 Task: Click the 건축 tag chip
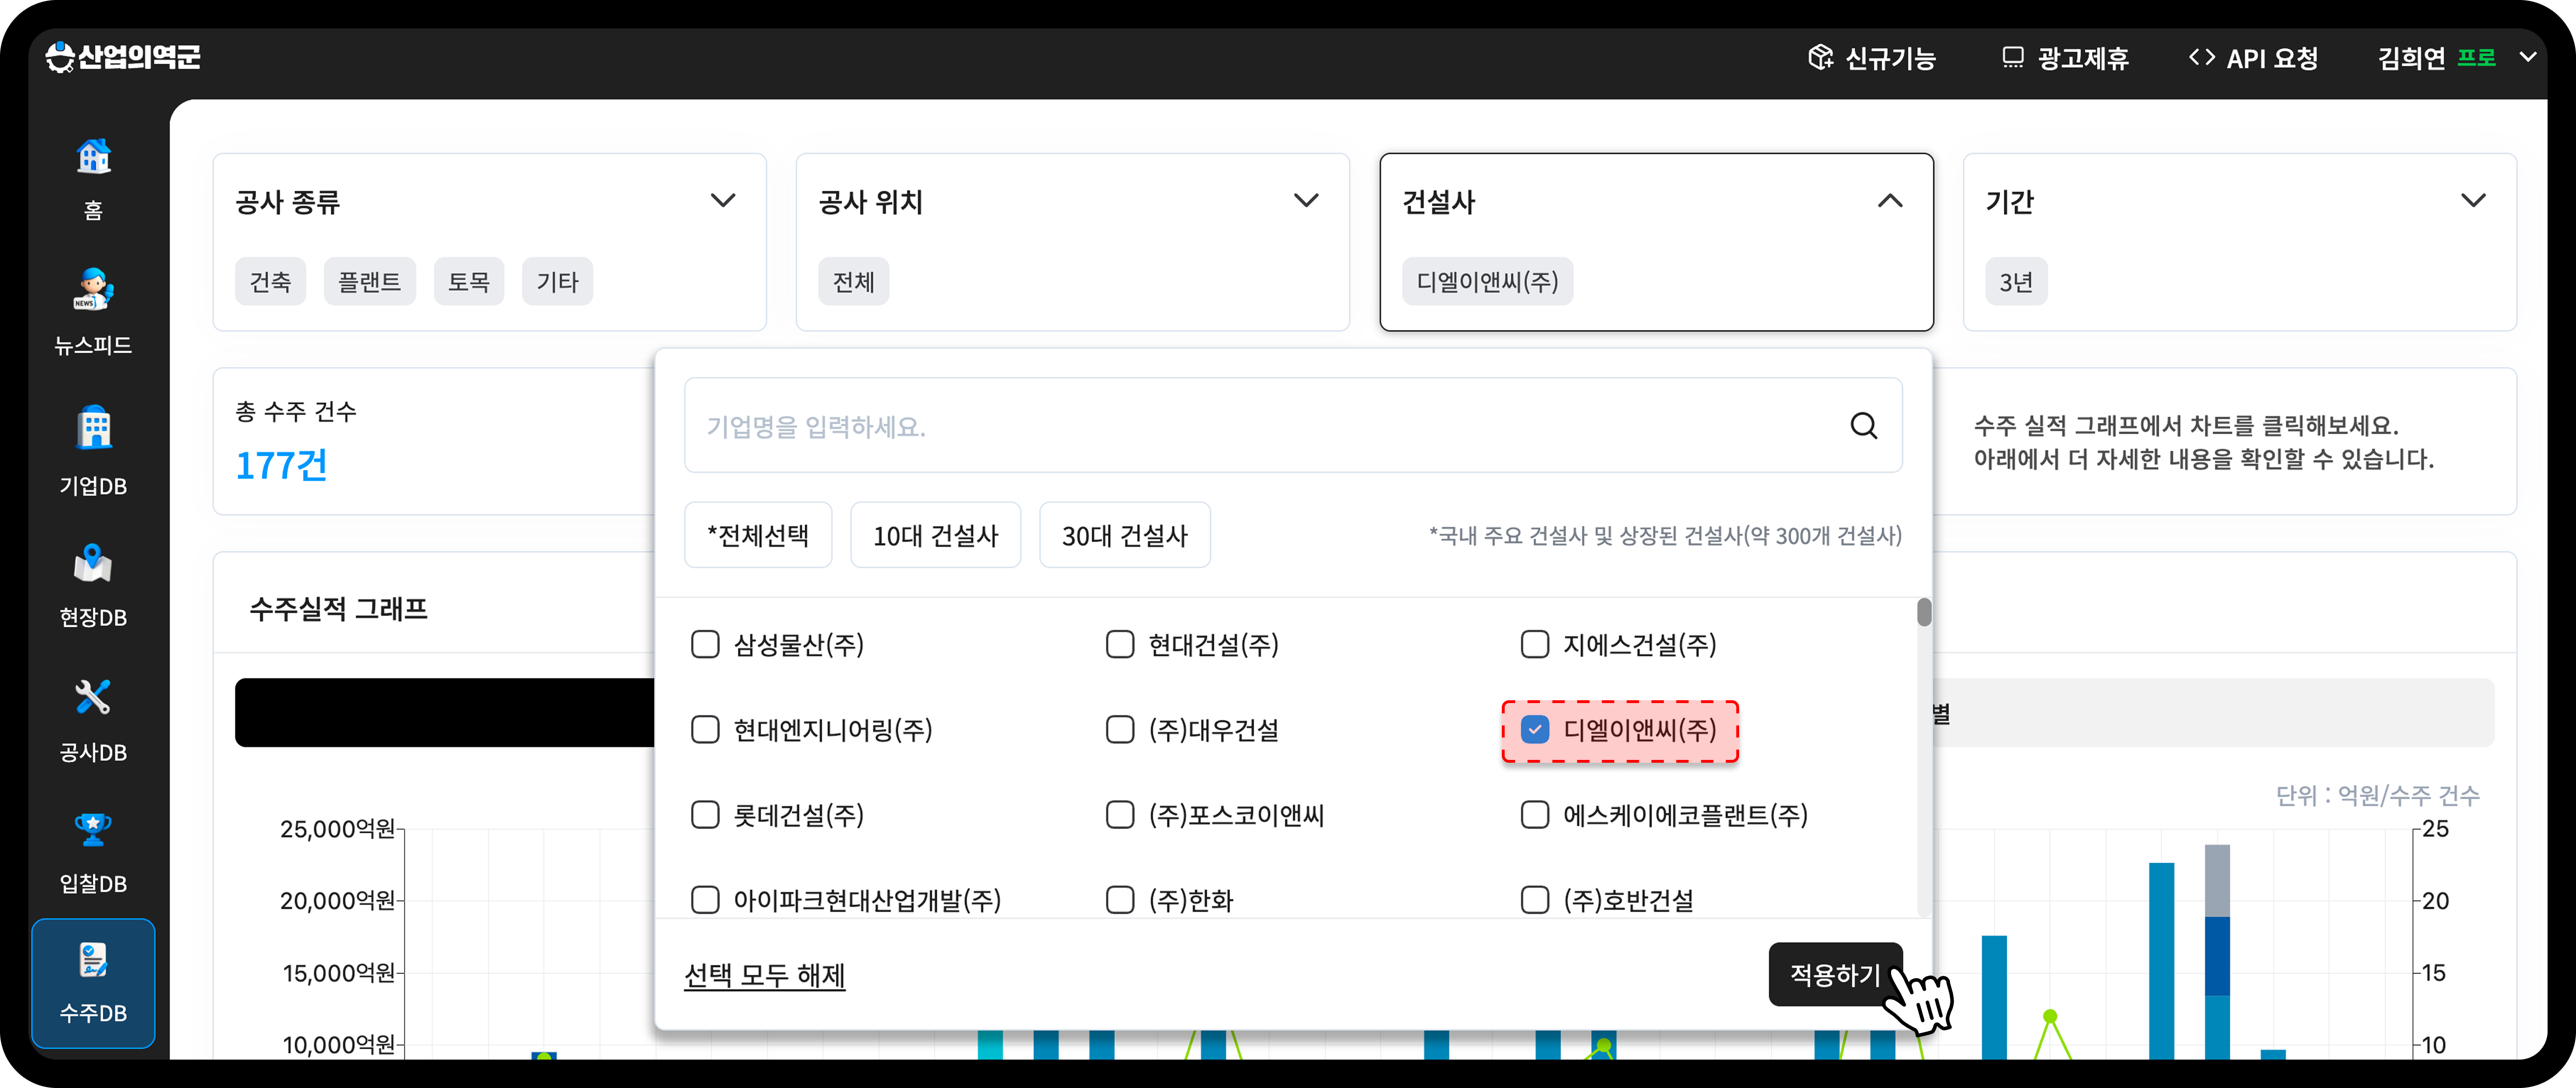tap(270, 282)
